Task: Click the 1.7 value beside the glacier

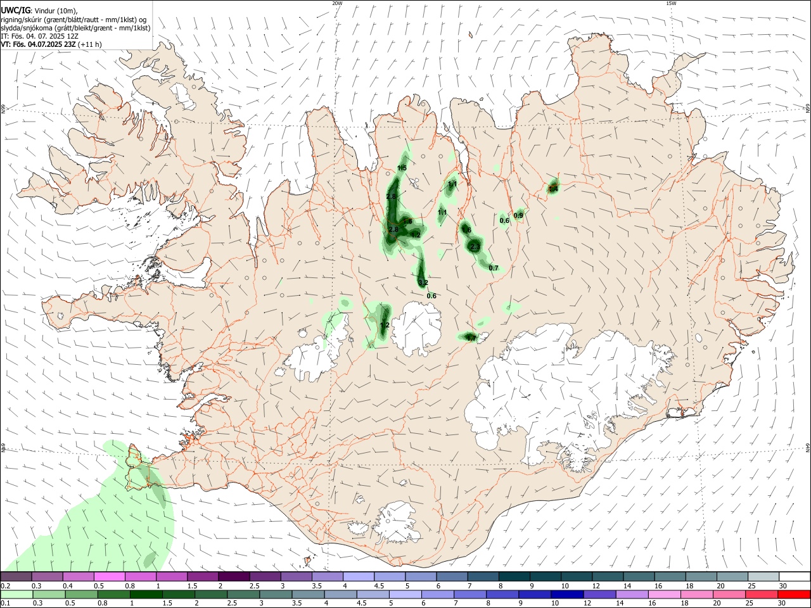Action: (x=471, y=338)
